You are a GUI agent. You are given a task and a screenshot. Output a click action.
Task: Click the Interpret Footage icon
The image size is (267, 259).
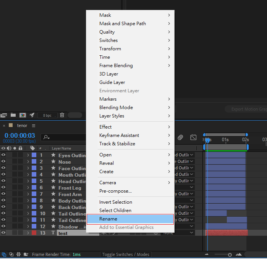(x=4, y=115)
